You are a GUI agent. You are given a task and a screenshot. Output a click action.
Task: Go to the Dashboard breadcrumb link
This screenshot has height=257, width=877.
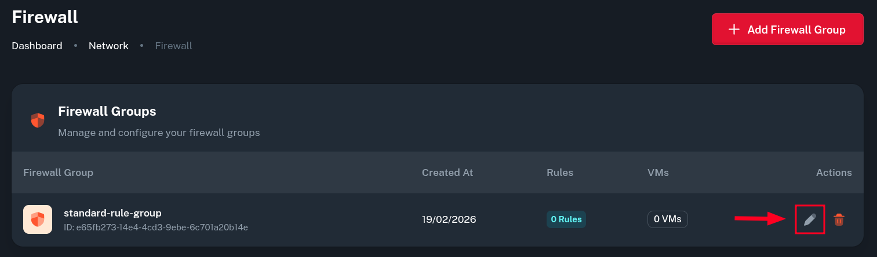(37, 46)
